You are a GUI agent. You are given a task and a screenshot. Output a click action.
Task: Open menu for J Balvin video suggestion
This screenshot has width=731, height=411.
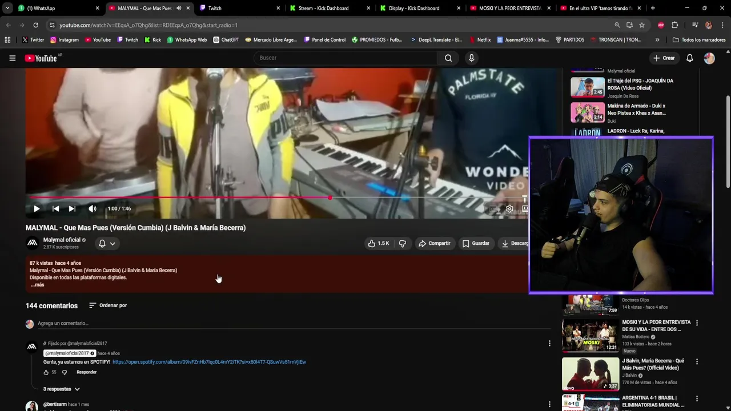click(697, 361)
